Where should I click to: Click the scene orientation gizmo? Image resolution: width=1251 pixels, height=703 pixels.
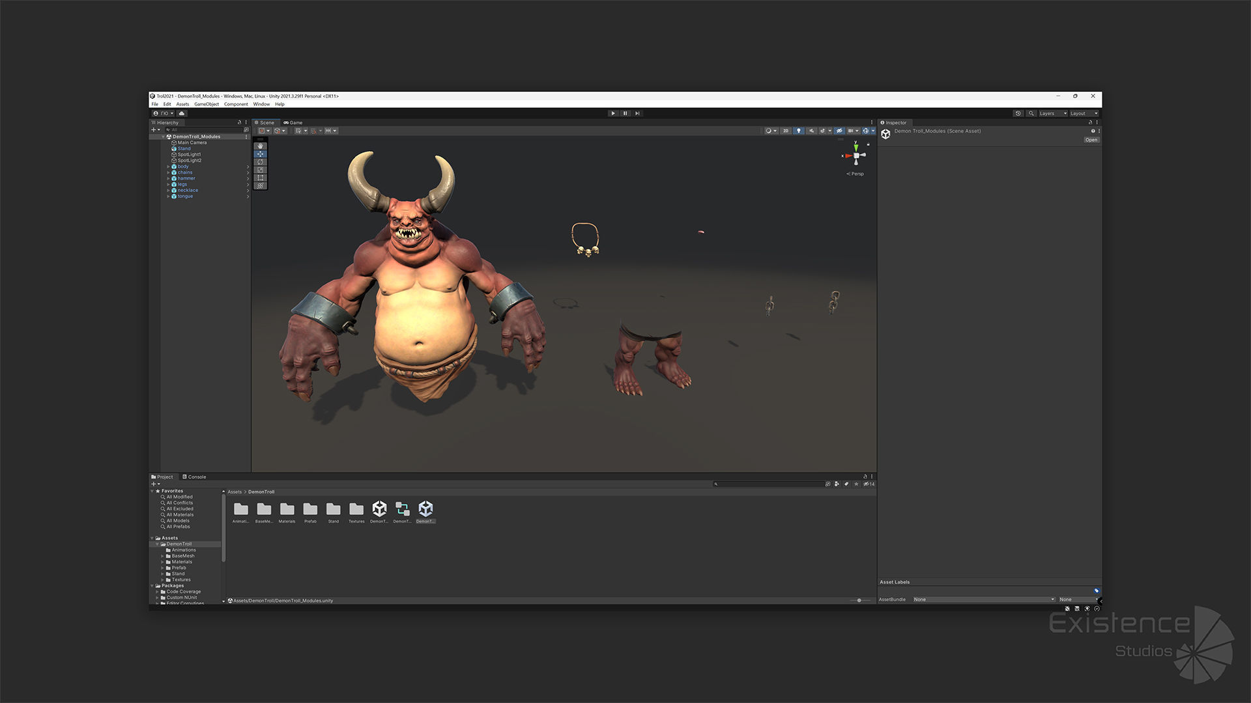tap(856, 156)
